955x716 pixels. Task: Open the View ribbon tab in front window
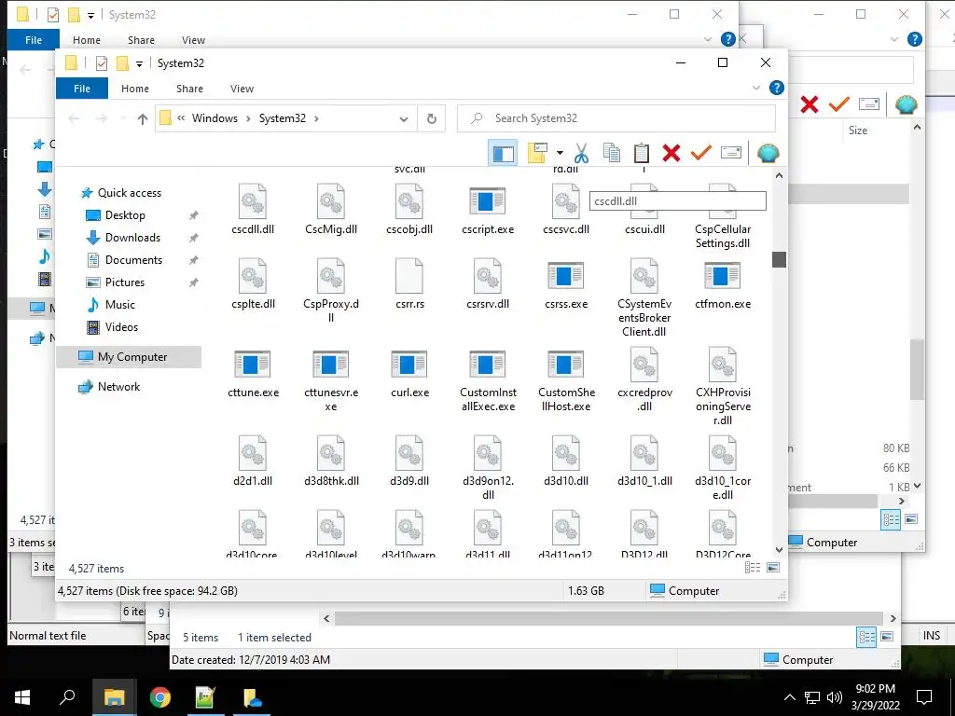click(242, 89)
